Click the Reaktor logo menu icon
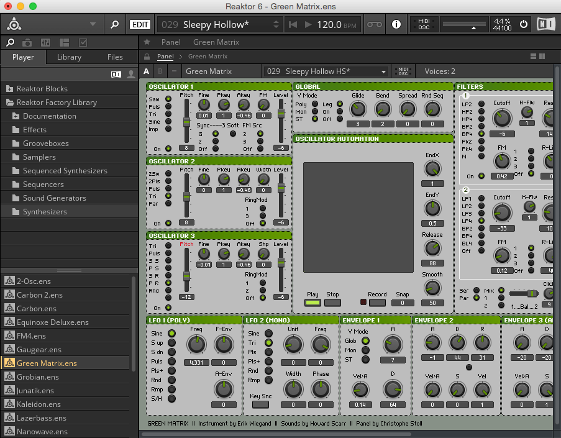Image resolution: width=561 pixels, height=438 pixels. point(14,24)
